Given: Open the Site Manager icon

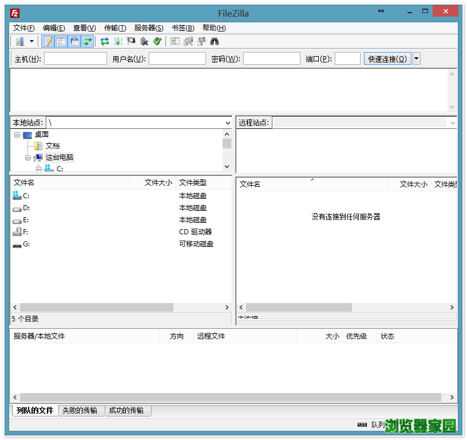Looking at the screenshot, I should tap(19, 41).
